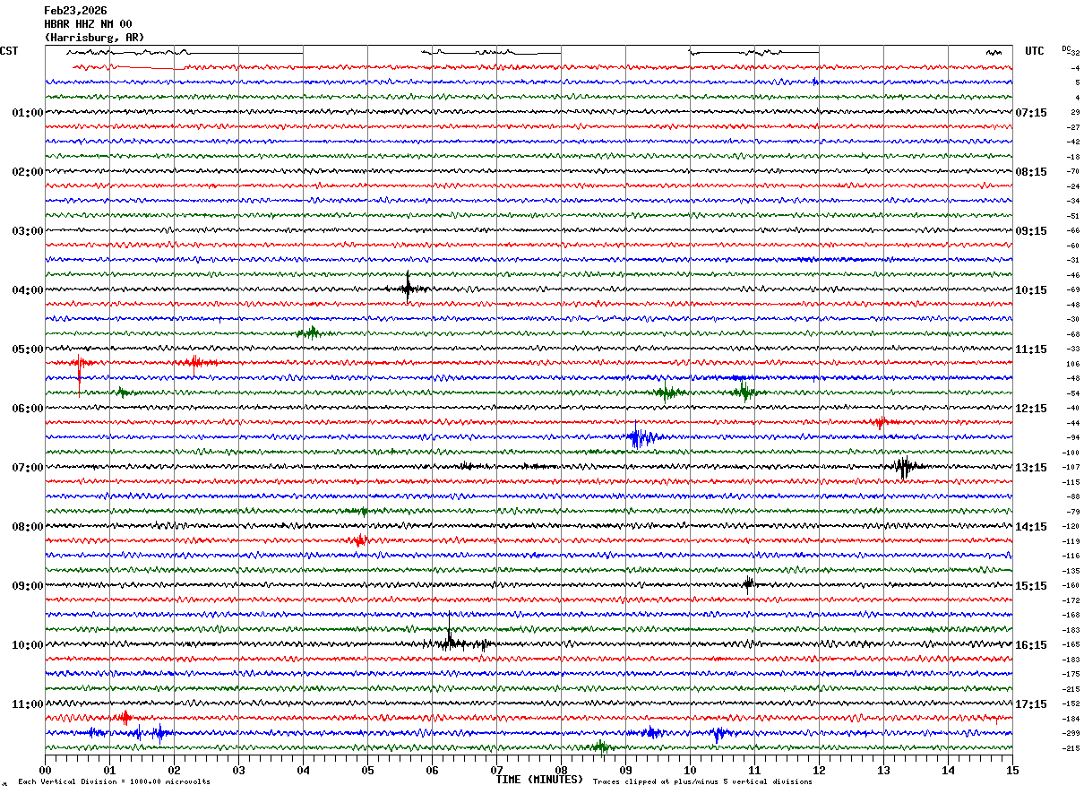Click the DC offset value -107

[1071, 467]
